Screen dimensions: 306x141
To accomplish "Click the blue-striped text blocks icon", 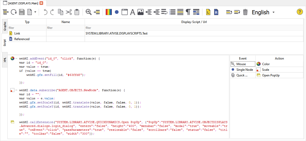I will pyautogui.click(x=196, y=12).
